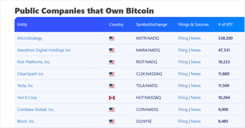The width and height of the screenshot is (245, 128).
Task: Click the US flag in Block, Inc. row
Action: (x=112, y=121)
